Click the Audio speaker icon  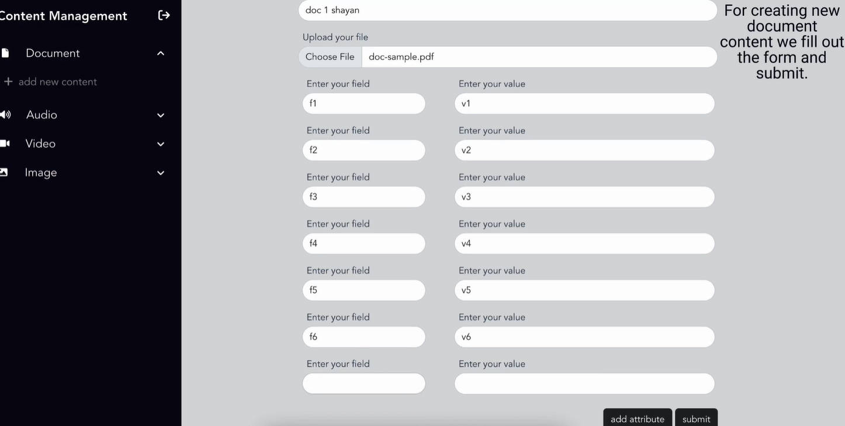(x=5, y=114)
